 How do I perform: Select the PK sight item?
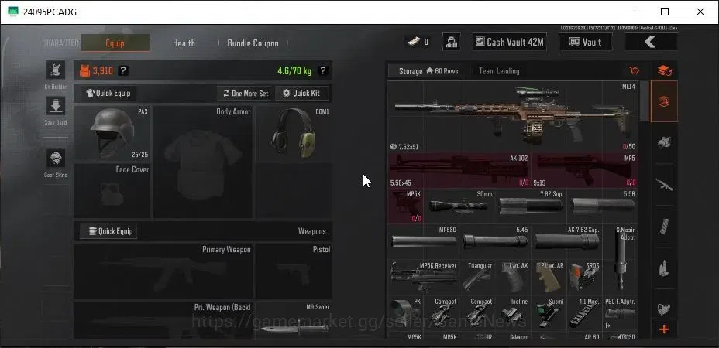(x=405, y=313)
